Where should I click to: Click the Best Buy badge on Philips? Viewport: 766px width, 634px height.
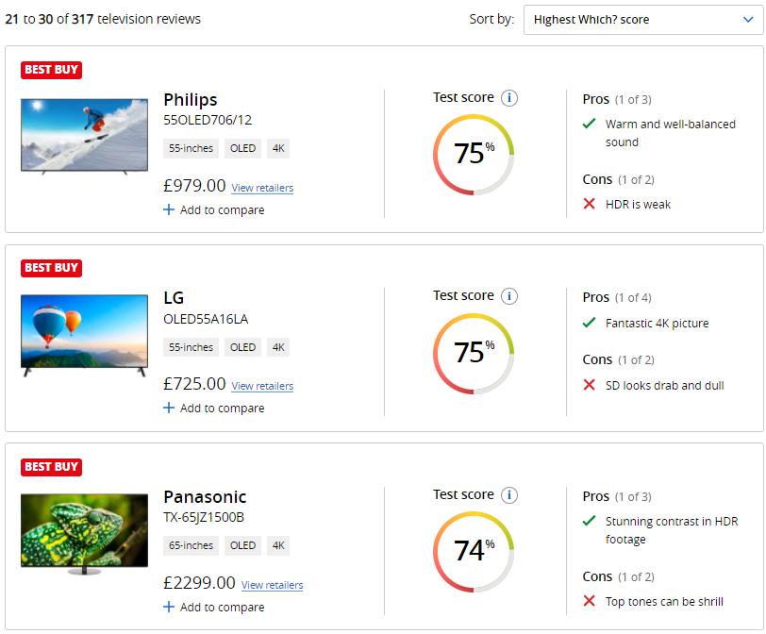point(51,70)
